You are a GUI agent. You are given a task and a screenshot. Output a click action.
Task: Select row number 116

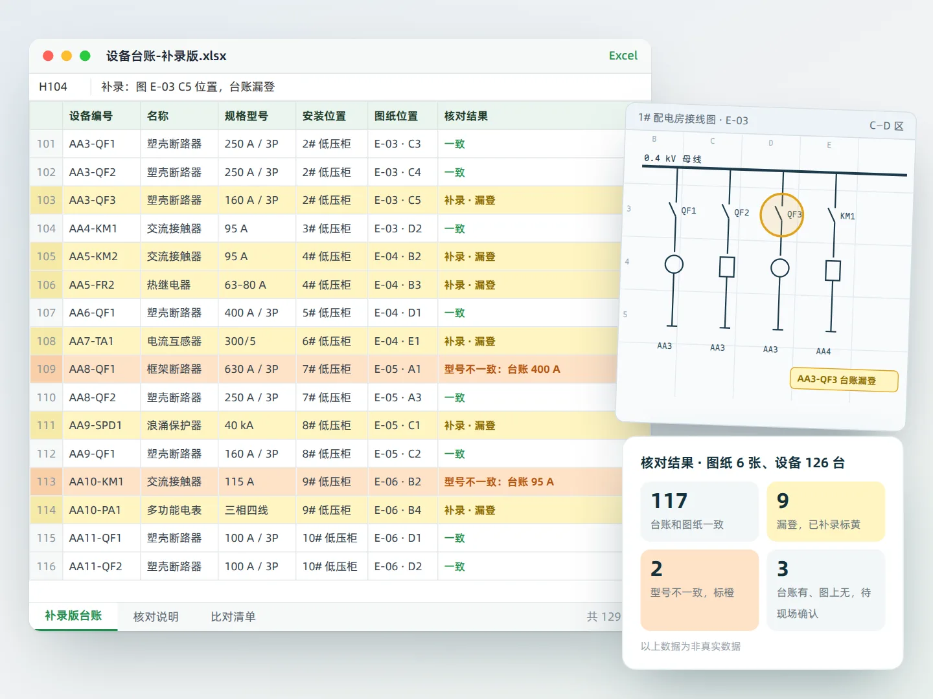click(46, 566)
